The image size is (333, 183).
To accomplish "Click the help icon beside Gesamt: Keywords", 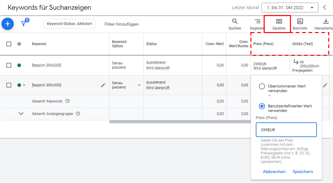I will (x=67, y=101).
